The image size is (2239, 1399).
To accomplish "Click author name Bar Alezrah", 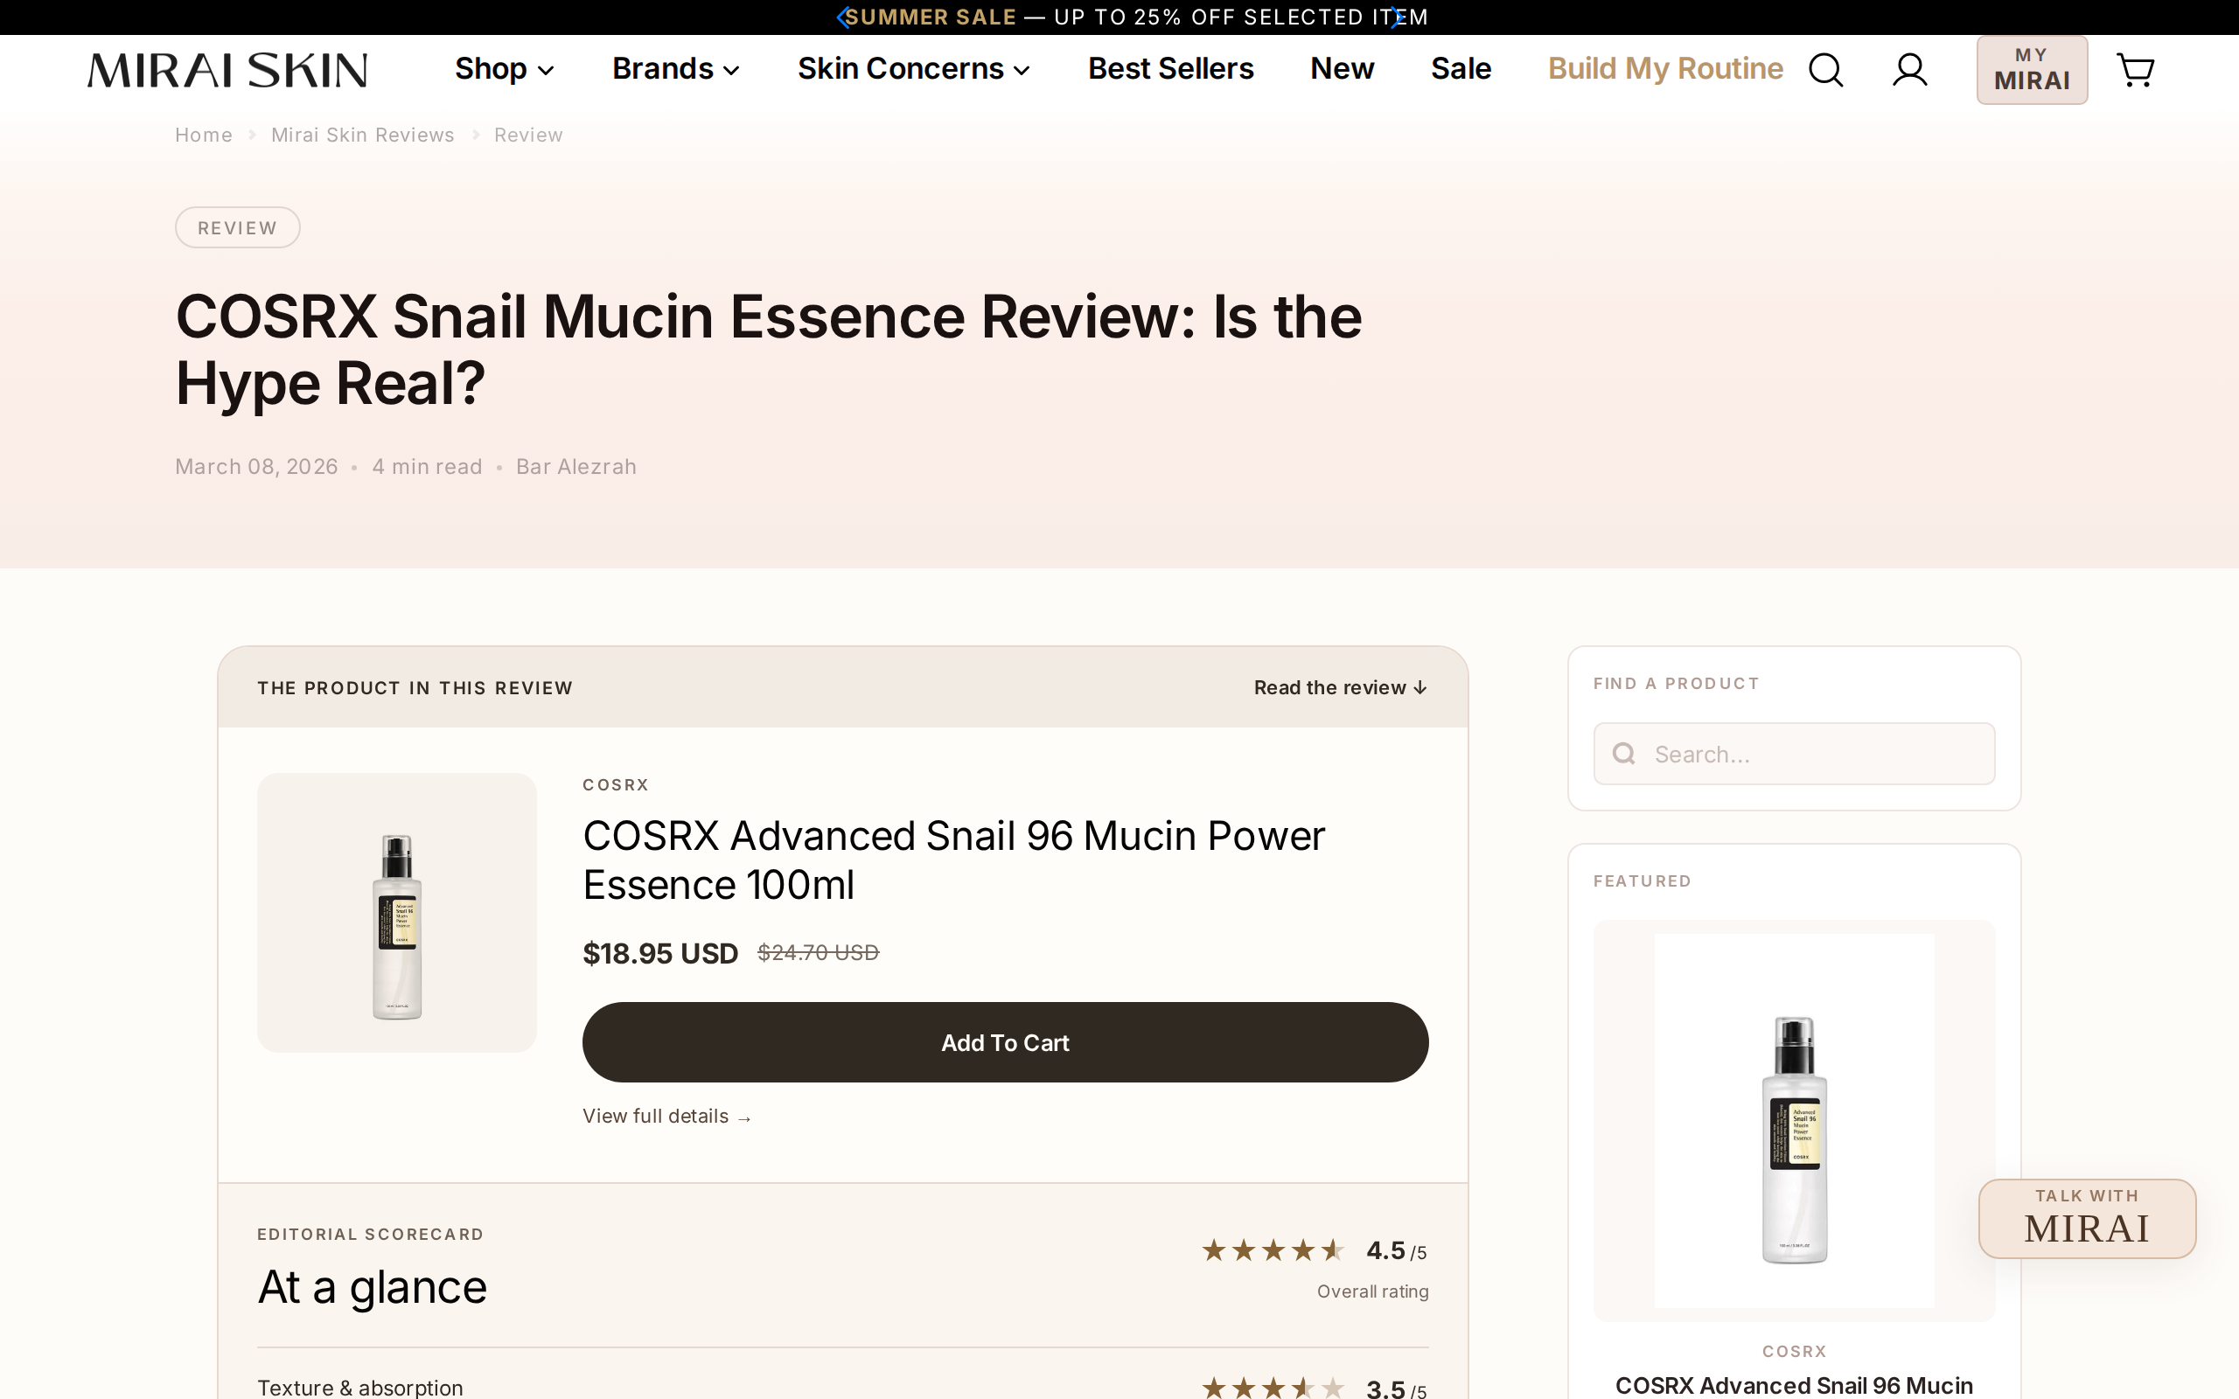I will pyautogui.click(x=576, y=467).
